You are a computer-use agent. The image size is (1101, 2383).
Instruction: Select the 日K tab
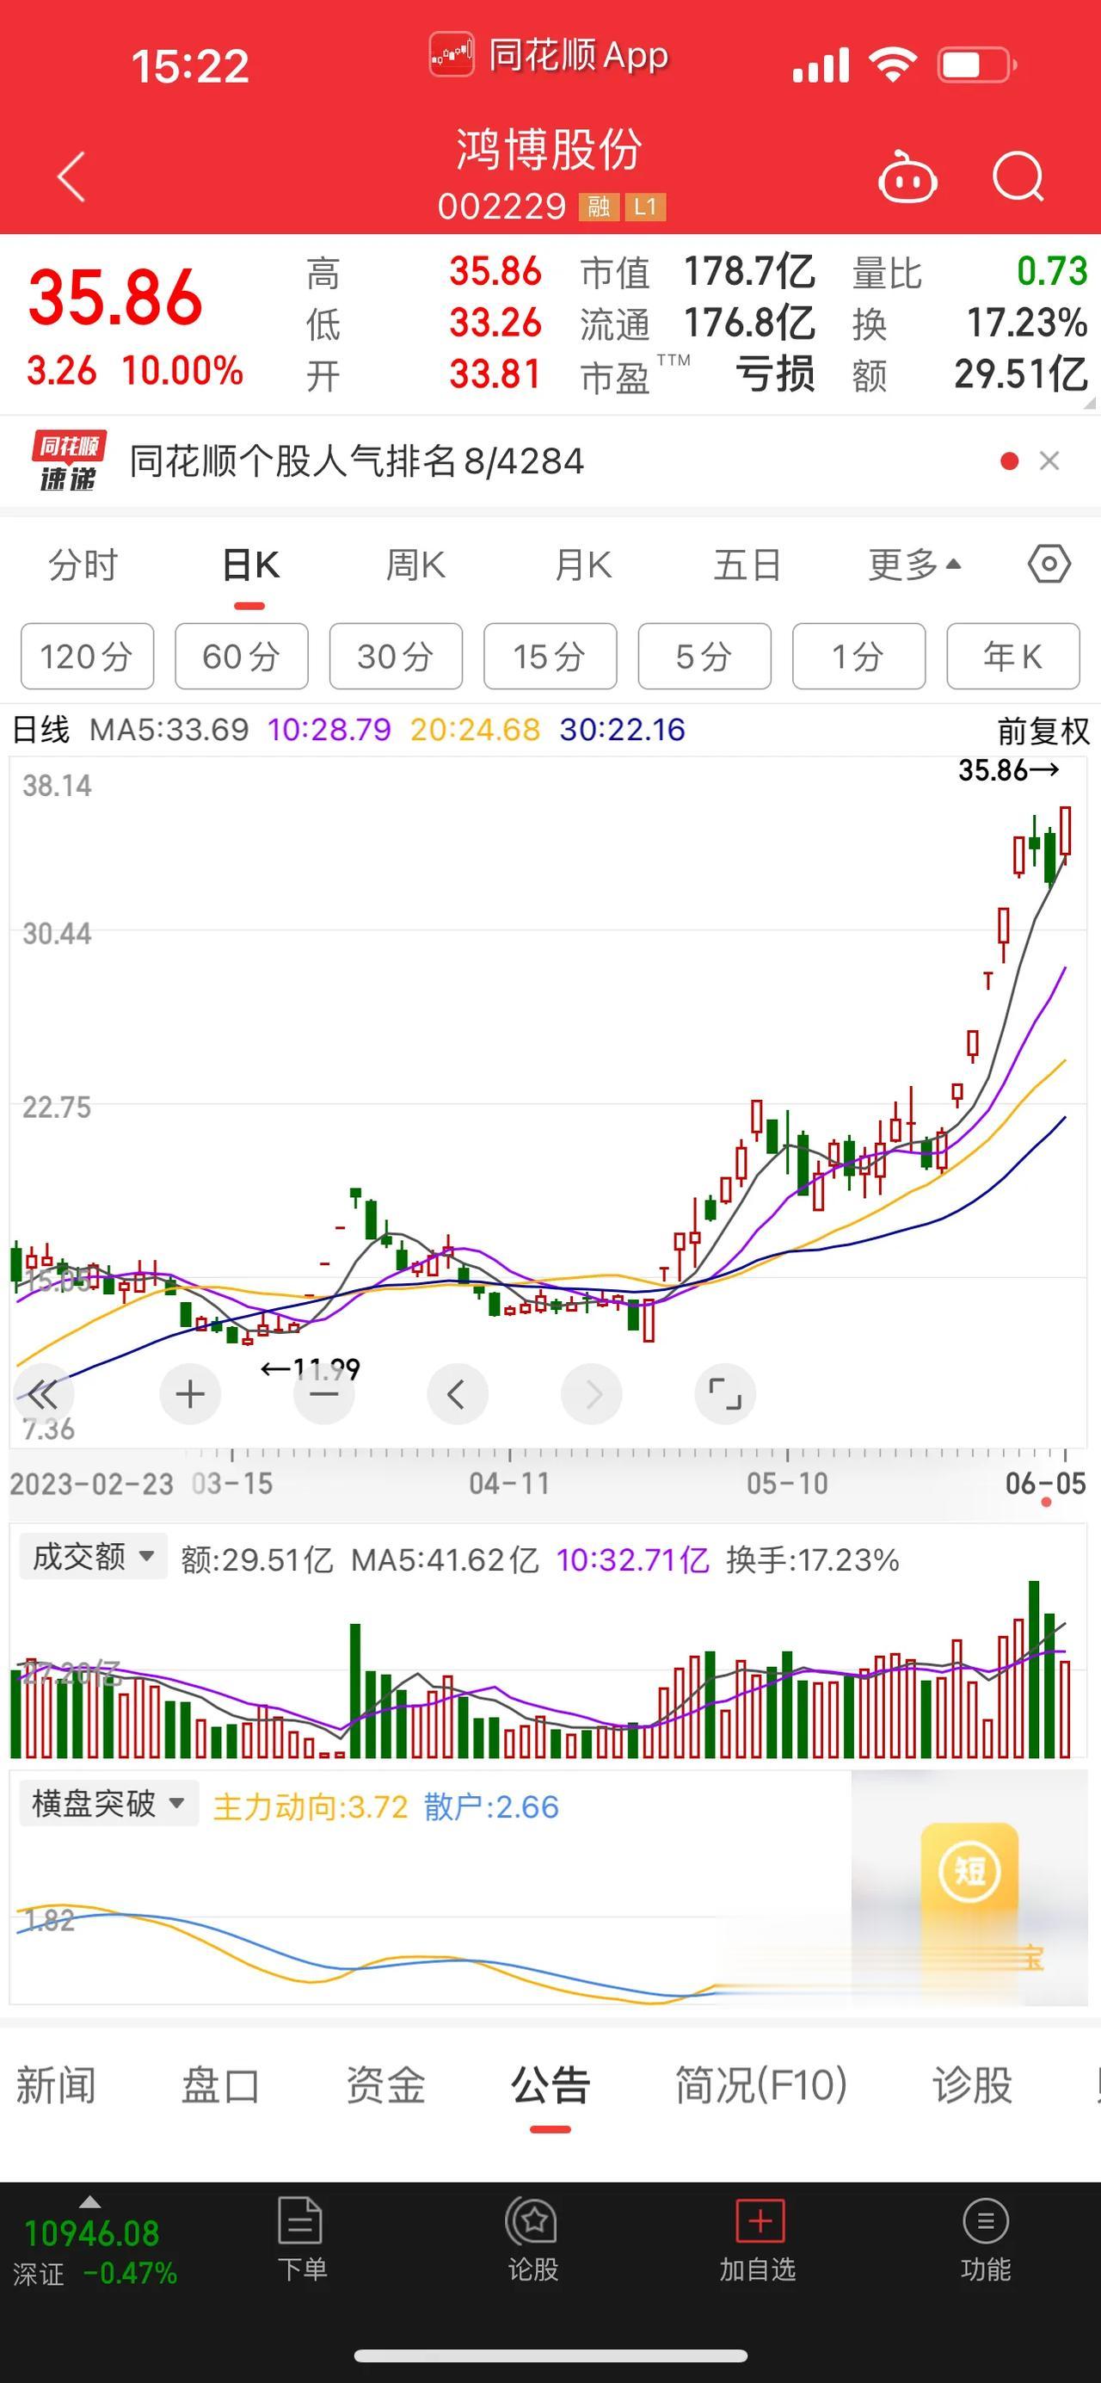[249, 565]
